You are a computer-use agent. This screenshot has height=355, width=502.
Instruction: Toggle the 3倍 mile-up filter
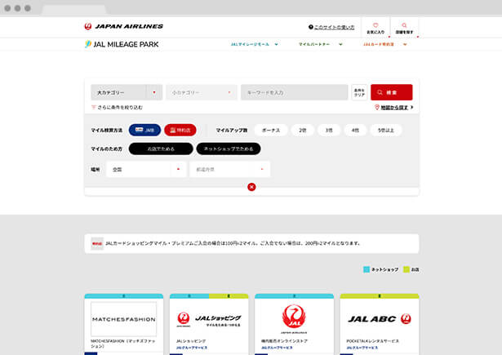(329, 130)
